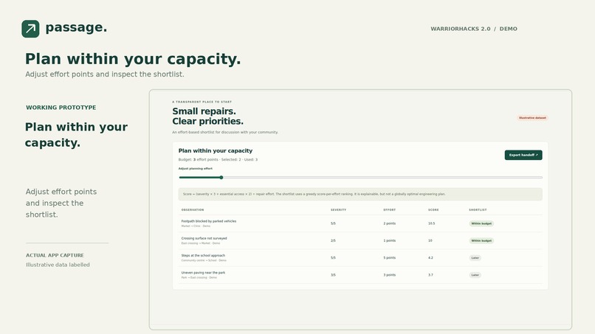Click the EFFORT column header
Screen dimensions: 595x334
pos(389,209)
